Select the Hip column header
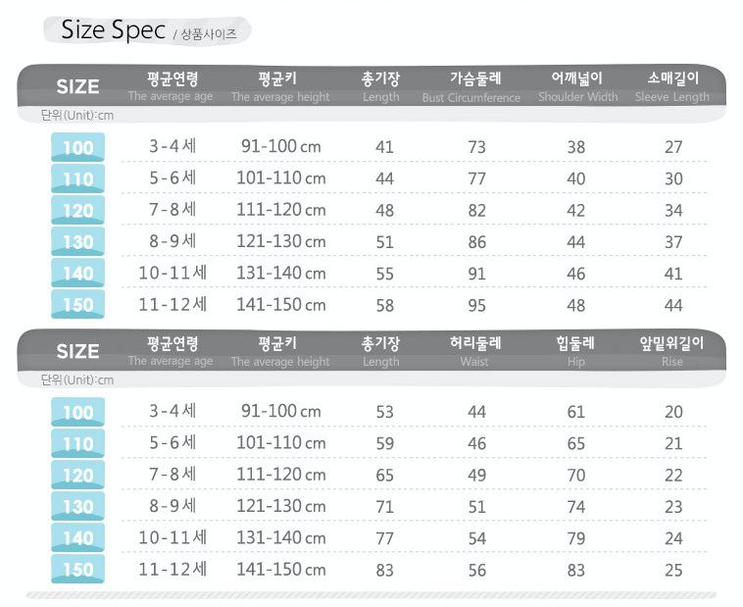This screenshot has width=743, height=607. (576, 351)
